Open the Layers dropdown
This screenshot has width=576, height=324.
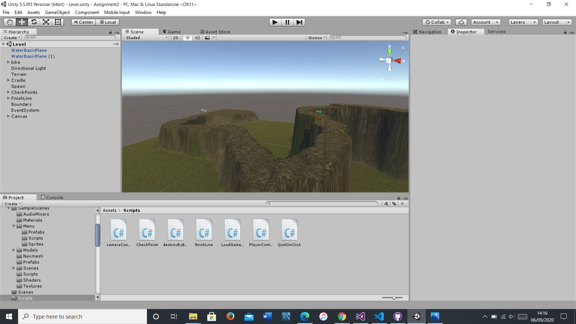click(x=523, y=22)
